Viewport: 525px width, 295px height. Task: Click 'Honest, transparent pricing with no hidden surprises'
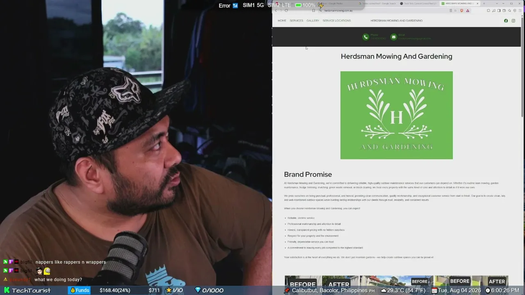316,230
